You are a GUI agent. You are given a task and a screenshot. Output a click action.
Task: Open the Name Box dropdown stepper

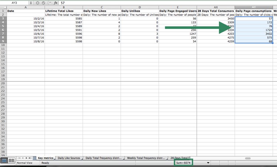(x=31, y=3)
